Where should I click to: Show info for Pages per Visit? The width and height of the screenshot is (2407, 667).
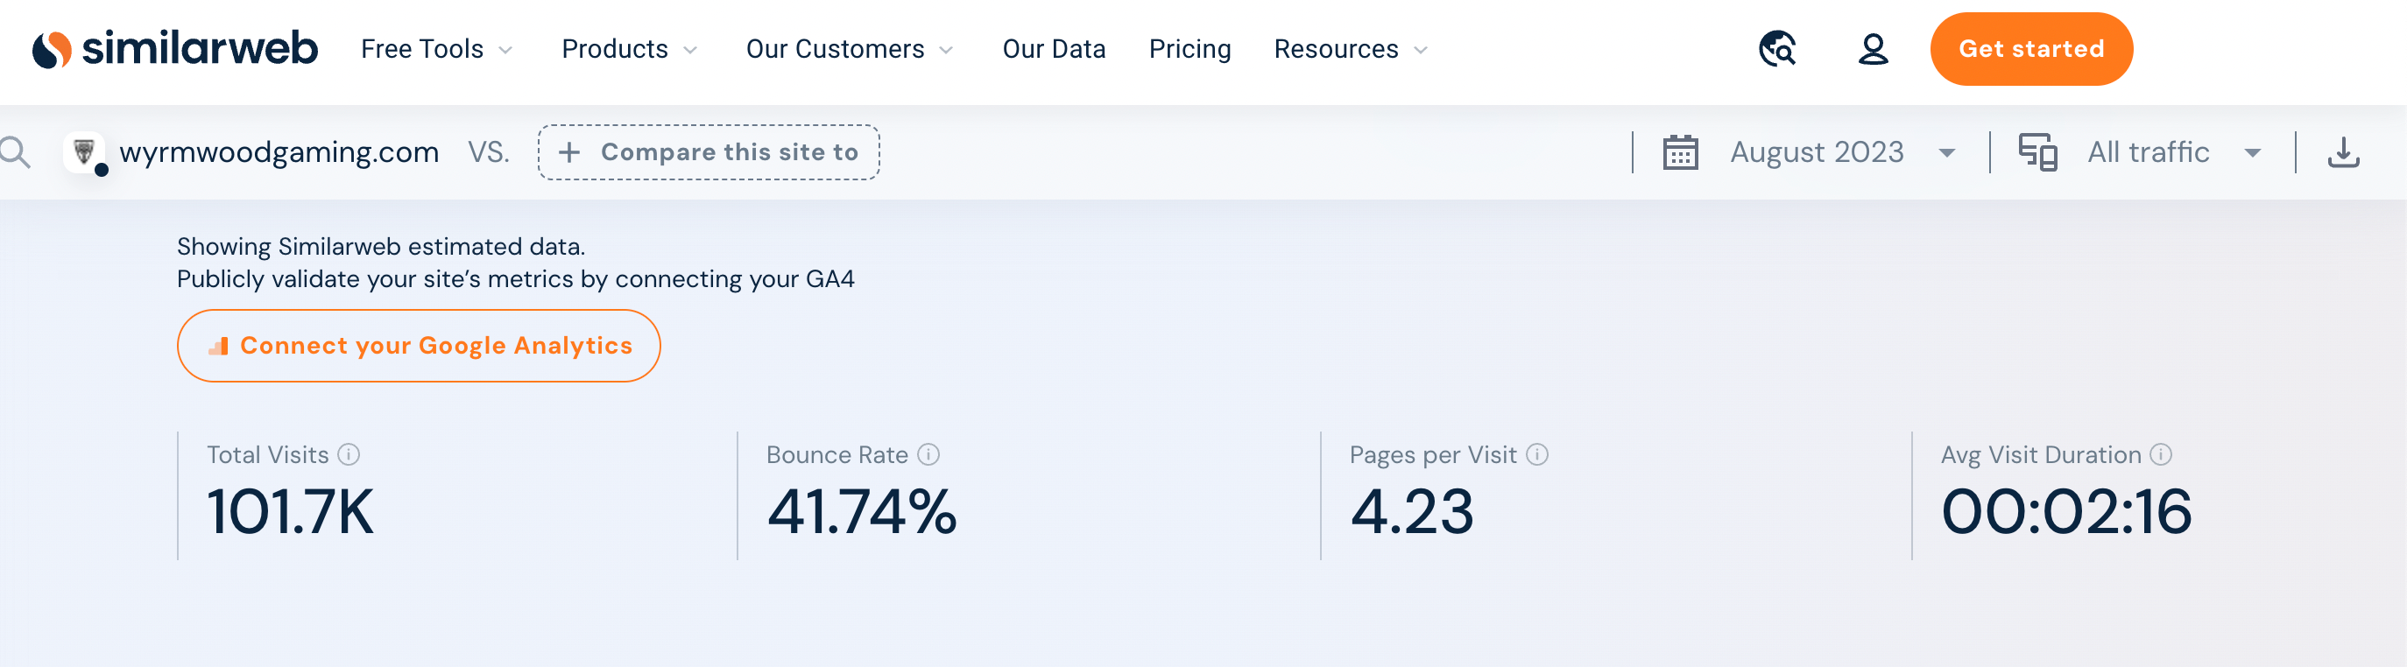pyautogui.click(x=1537, y=455)
